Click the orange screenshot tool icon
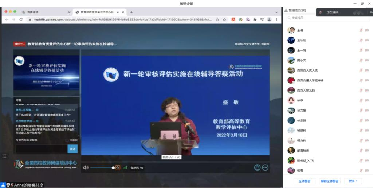 pos(118,168)
